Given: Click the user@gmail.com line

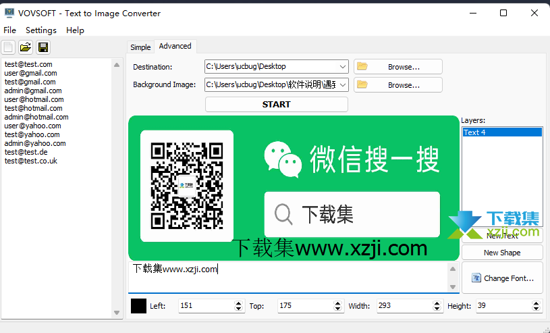Looking at the screenshot, I should pos(30,73).
